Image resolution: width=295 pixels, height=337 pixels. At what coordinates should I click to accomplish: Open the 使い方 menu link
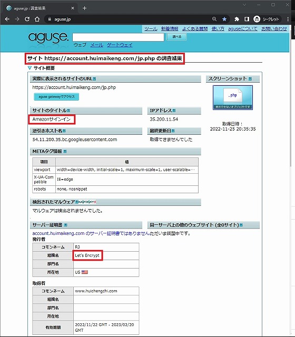(218, 28)
